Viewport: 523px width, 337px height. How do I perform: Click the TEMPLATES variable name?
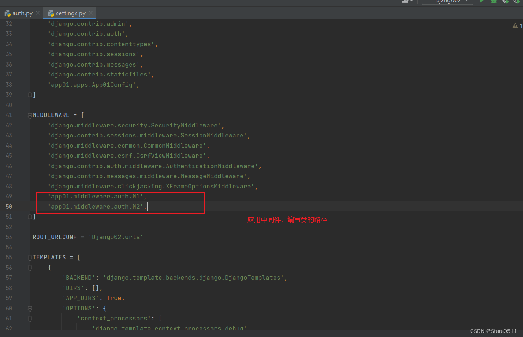(x=49, y=258)
